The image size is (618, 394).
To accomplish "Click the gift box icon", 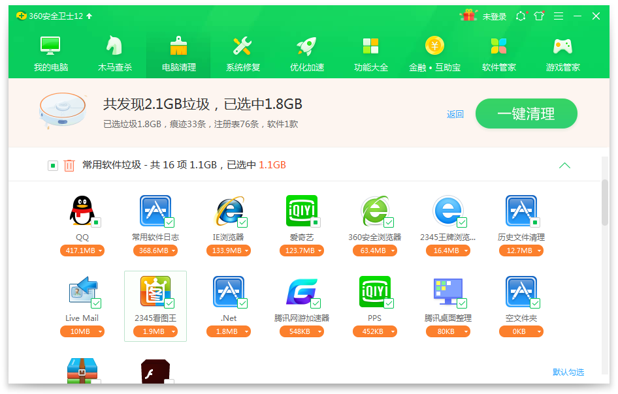I will coord(468,16).
